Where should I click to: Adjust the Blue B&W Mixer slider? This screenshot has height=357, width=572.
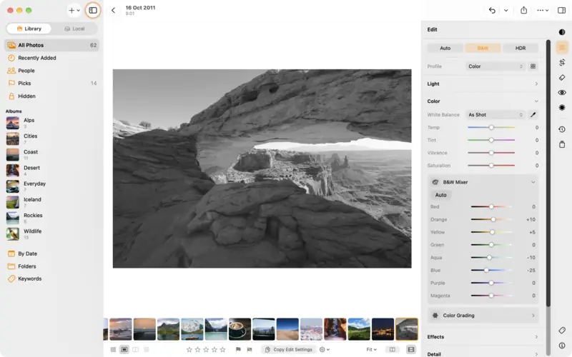tap(486, 271)
